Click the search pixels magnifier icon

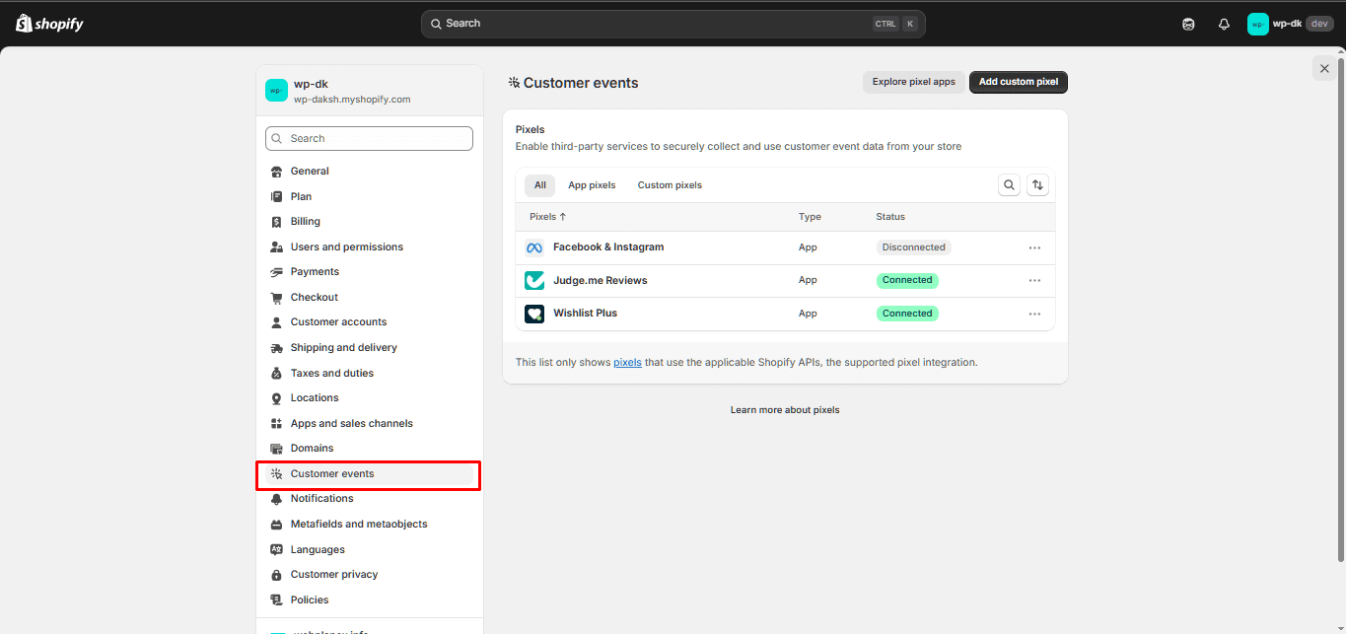1009,184
